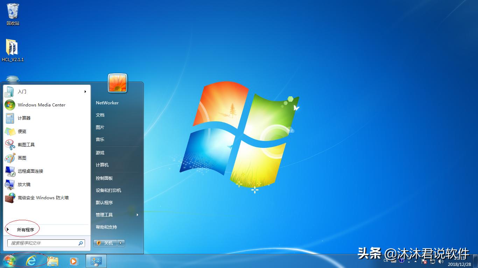Screen dimensions: 478x268
Task: Click the 关机 shutdown button
Action: point(105,243)
